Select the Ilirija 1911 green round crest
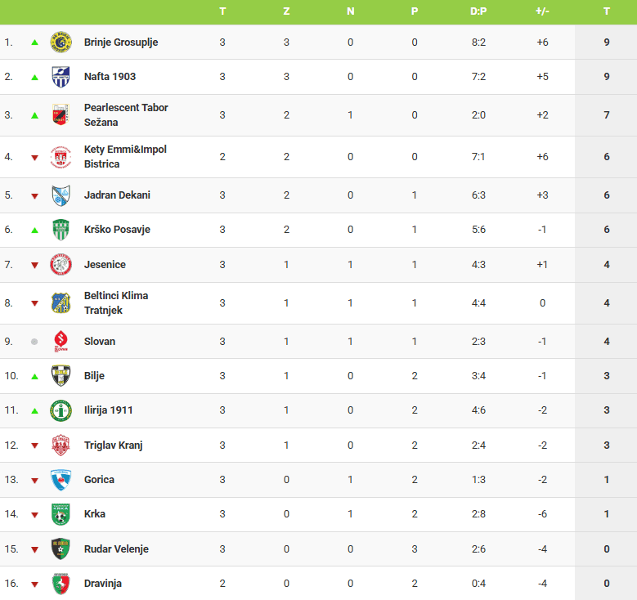637x600 pixels. tap(61, 410)
